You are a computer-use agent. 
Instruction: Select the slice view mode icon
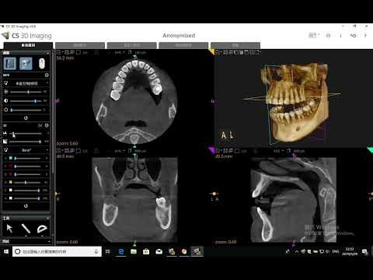(10, 64)
